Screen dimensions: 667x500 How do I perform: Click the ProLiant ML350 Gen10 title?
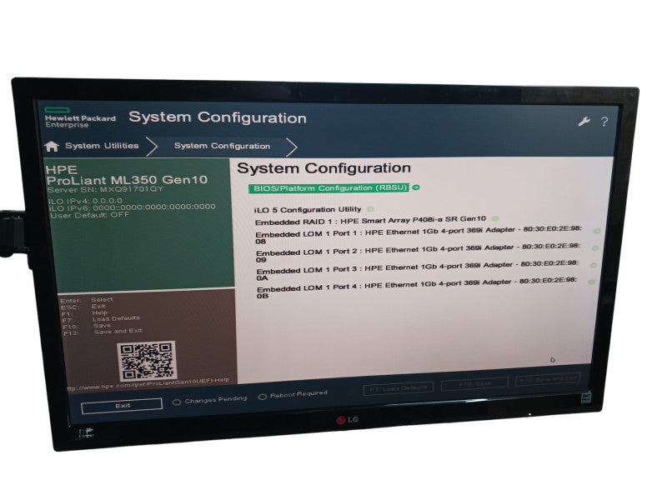tap(128, 180)
